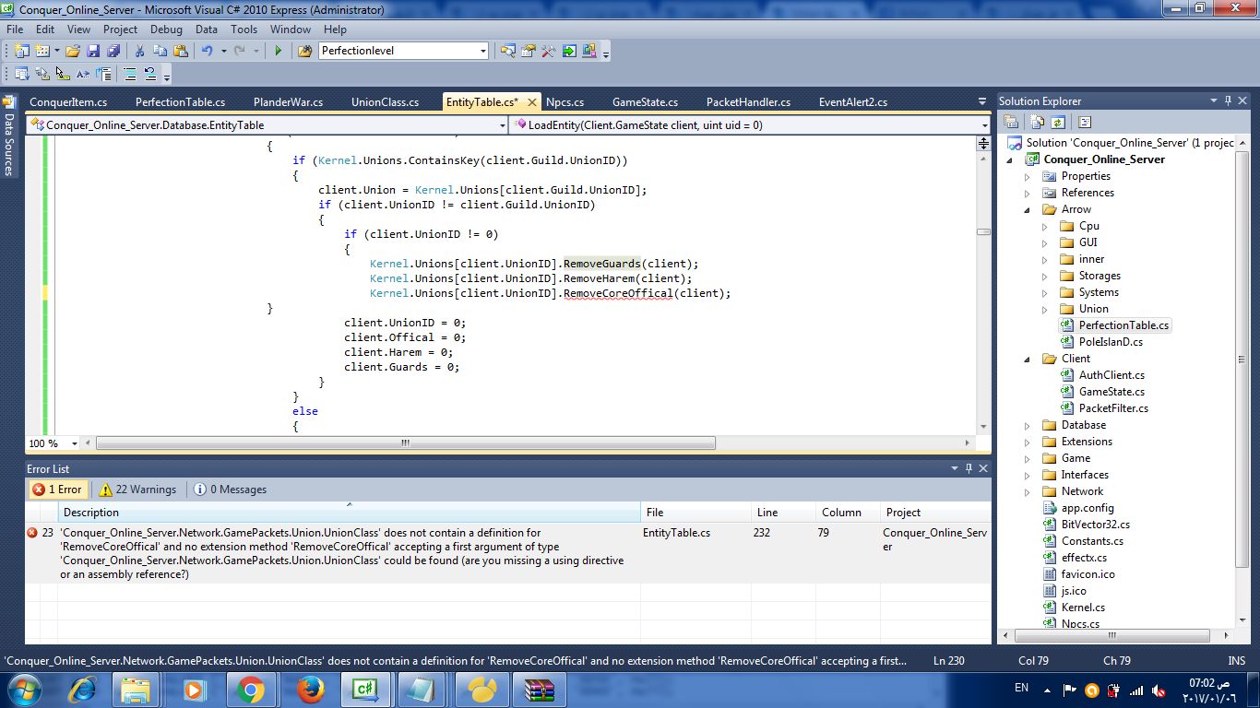
Task: Toggle the 0 Messages filter button
Action: [x=231, y=490]
